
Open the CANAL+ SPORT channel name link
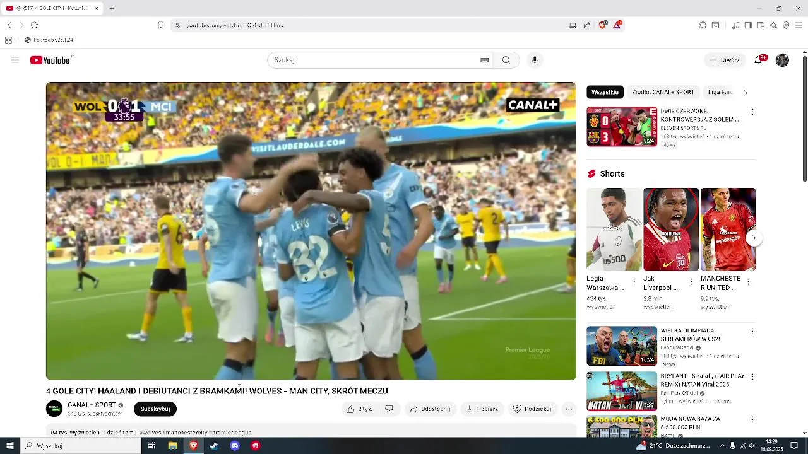pos(92,405)
